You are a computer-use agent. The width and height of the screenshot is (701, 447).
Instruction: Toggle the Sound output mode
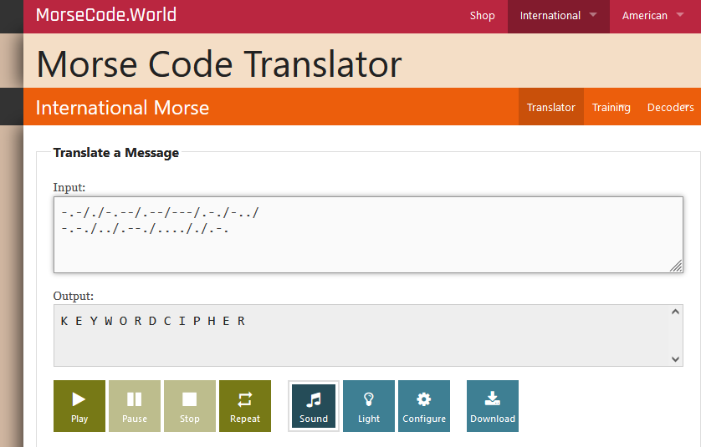pyautogui.click(x=314, y=406)
